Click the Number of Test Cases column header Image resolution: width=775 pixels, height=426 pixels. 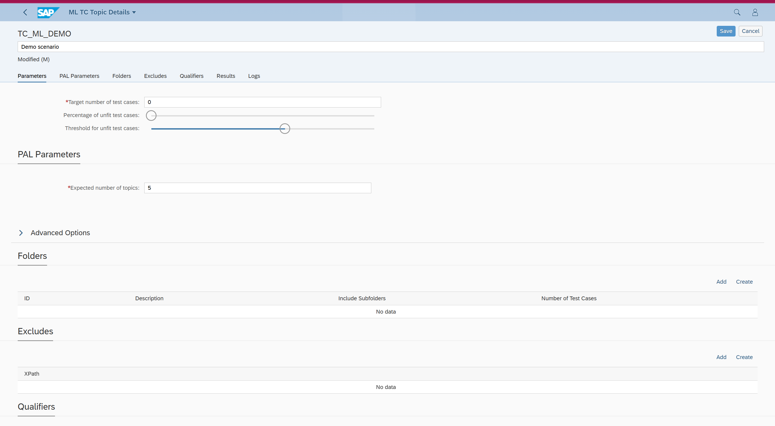(x=569, y=298)
